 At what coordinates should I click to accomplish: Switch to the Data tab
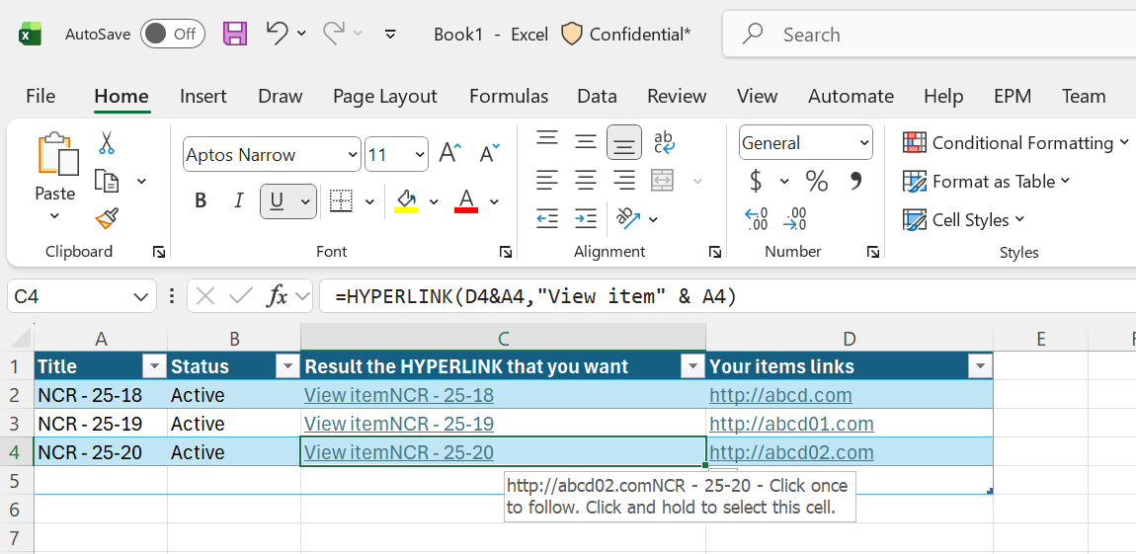tap(597, 97)
